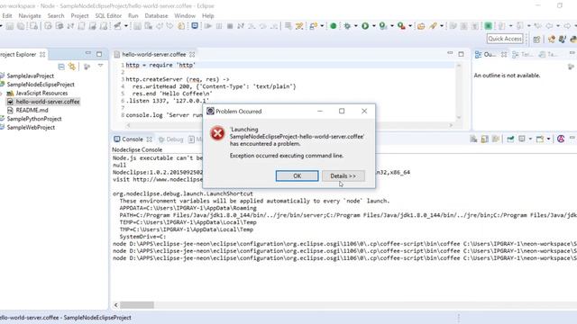This screenshot has height=324, width=577.
Task: Open the Edit menu
Action: (x=7, y=16)
